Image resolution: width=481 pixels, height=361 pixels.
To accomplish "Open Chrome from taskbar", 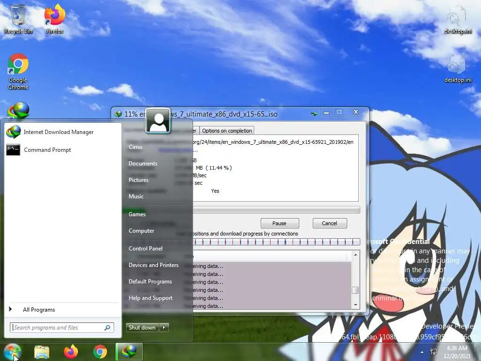I will click(x=100, y=352).
